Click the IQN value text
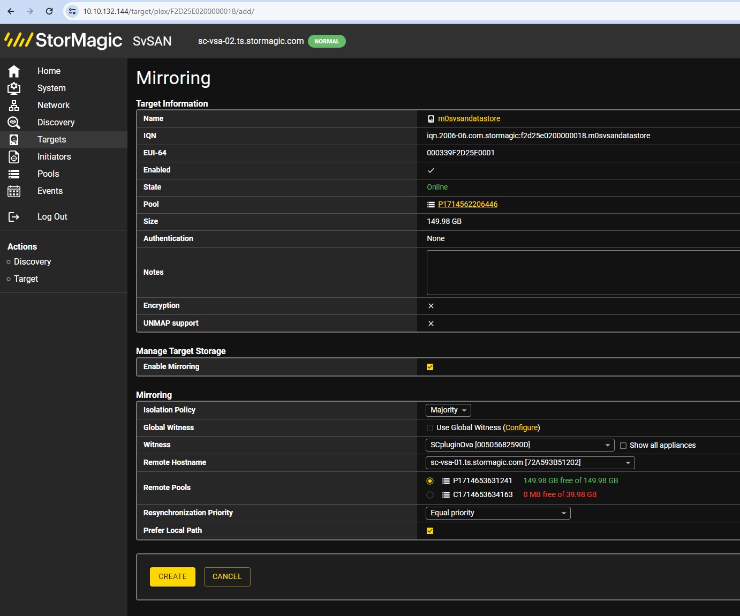The image size is (740, 616). [538, 136]
